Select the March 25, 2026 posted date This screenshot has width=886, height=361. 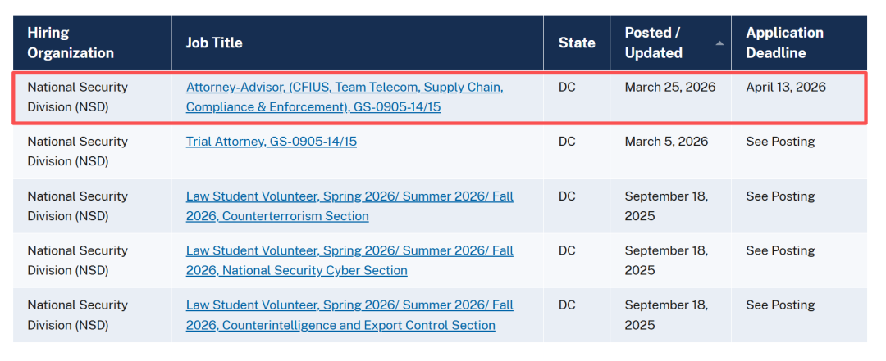coord(670,87)
